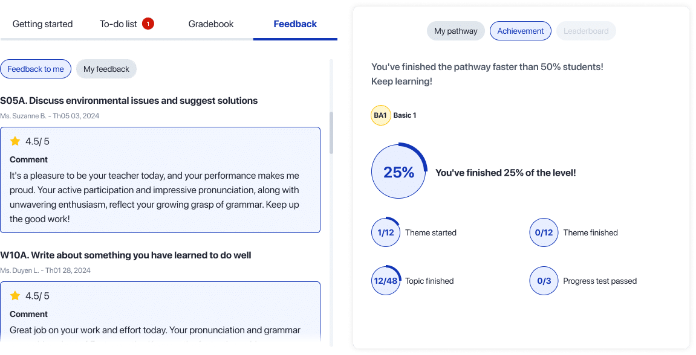The height and width of the screenshot is (355, 696).
Task: Click the 0/12 Theme finished circle
Action: click(x=544, y=232)
